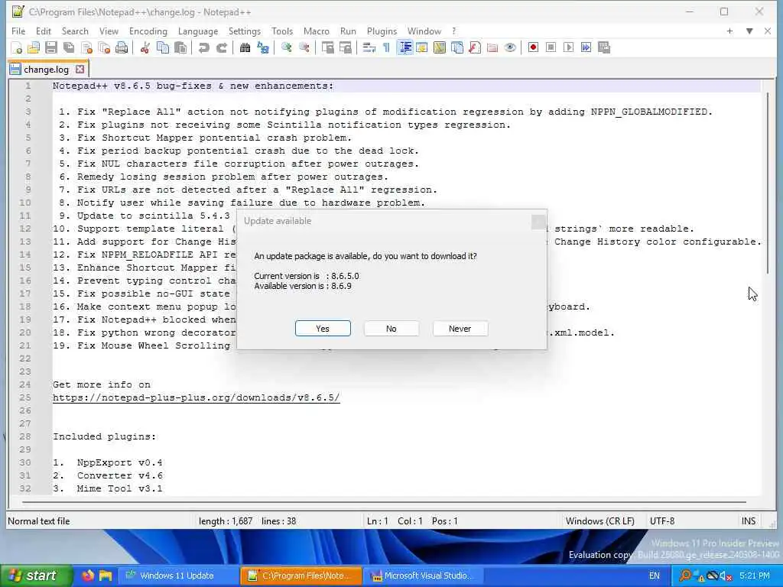Click No in the Update available dialog

pyautogui.click(x=391, y=329)
